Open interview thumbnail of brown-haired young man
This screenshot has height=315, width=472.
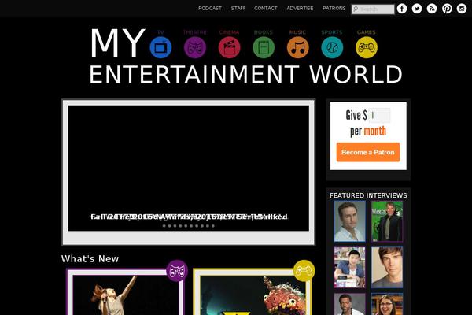[387, 268]
